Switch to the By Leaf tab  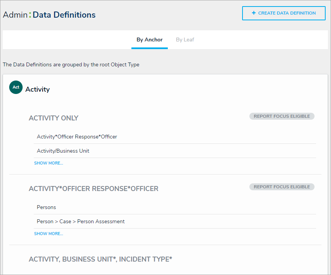coord(185,40)
